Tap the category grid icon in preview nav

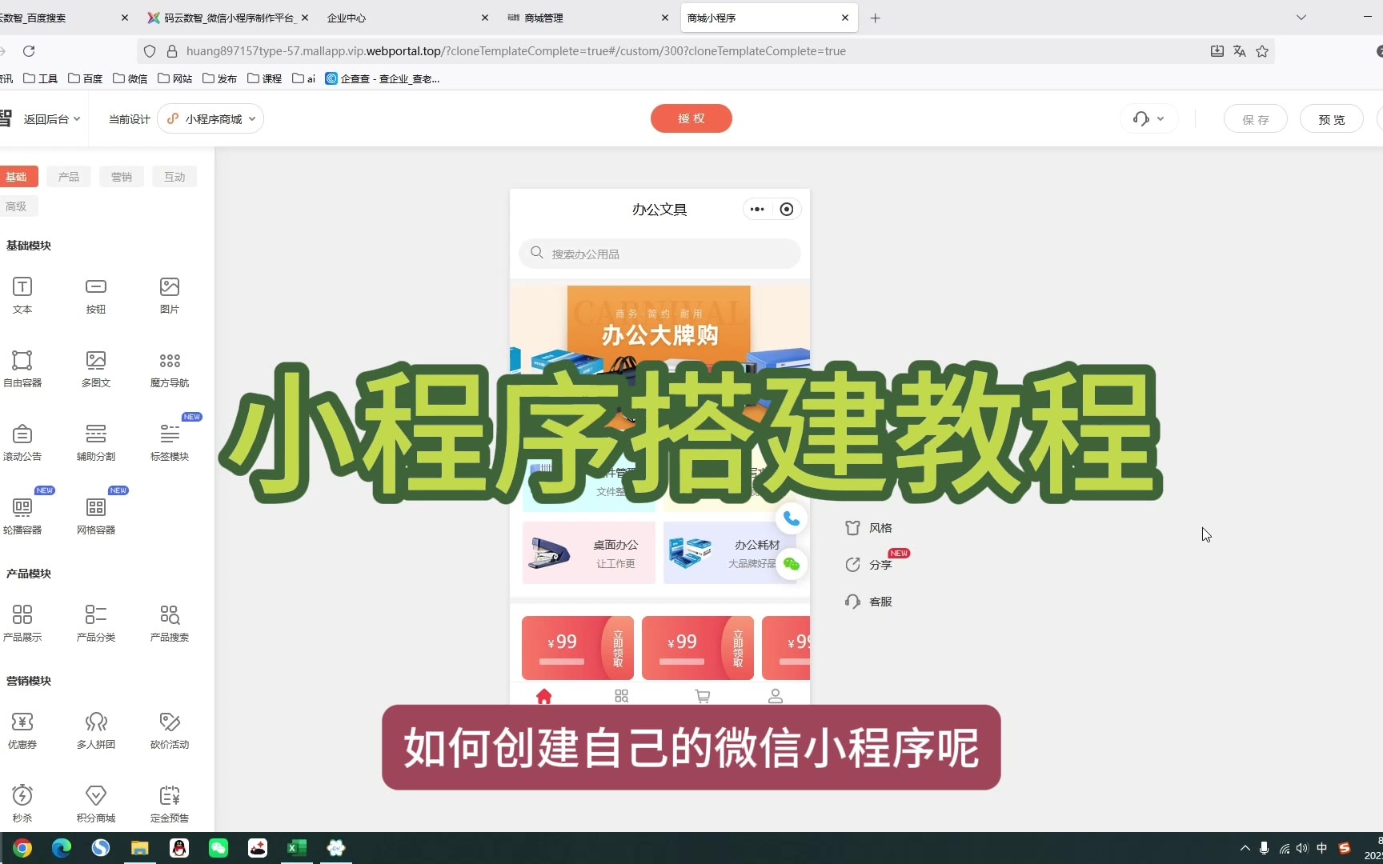(622, 696)
